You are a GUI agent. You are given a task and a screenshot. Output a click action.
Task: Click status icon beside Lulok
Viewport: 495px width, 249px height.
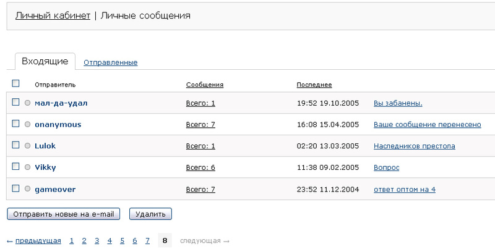point(27,146)
